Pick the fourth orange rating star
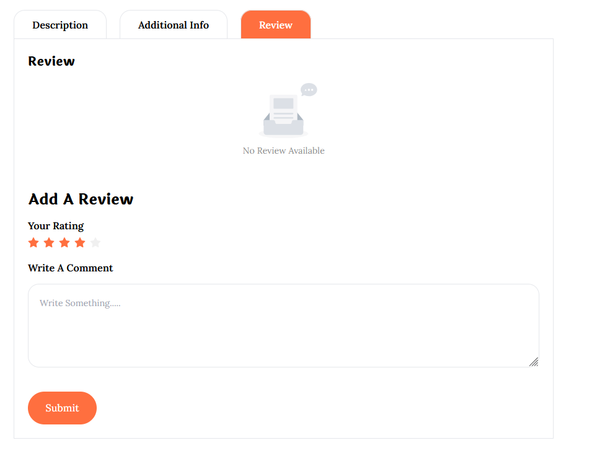 tap(80, 243)
